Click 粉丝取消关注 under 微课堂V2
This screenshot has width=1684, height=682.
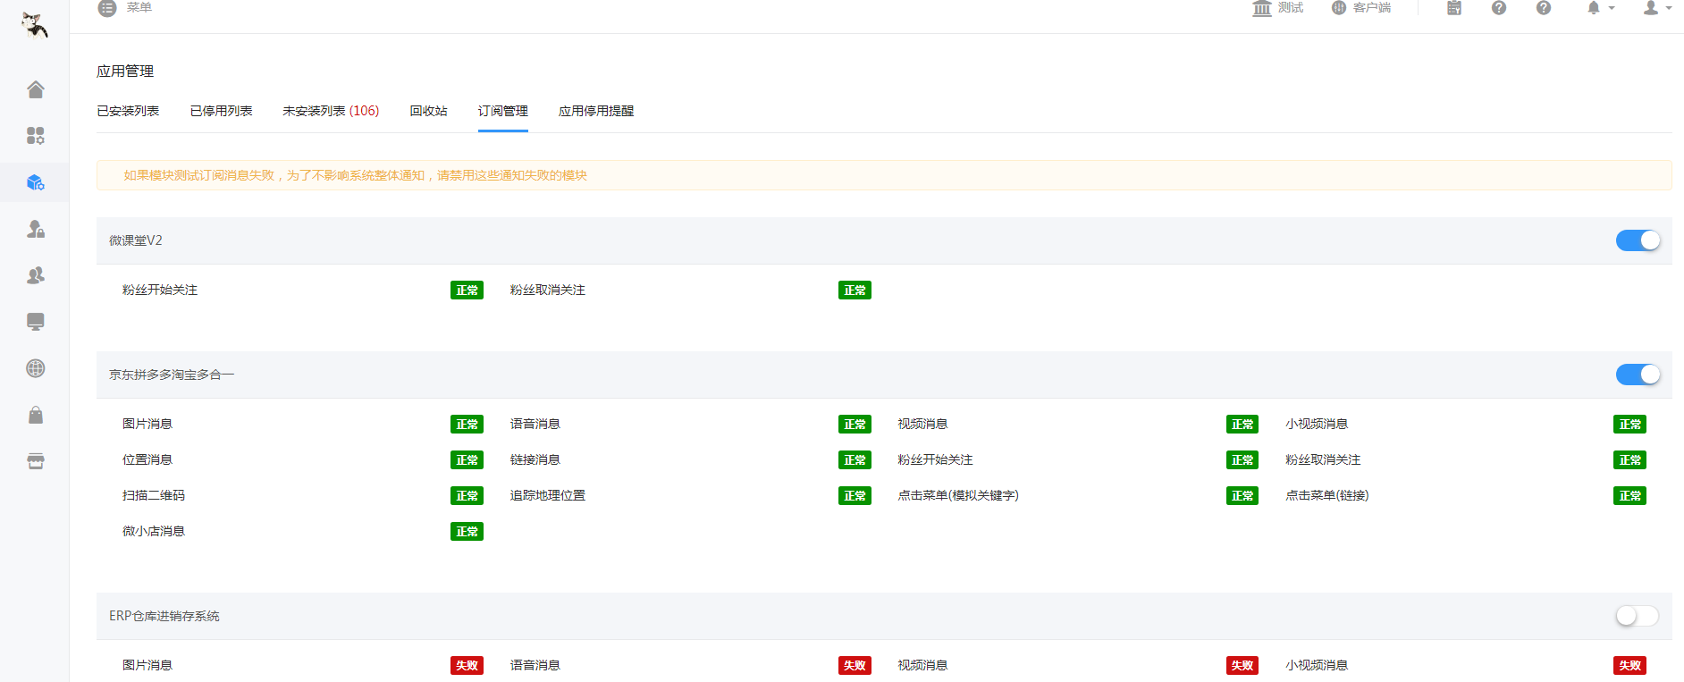548,290
